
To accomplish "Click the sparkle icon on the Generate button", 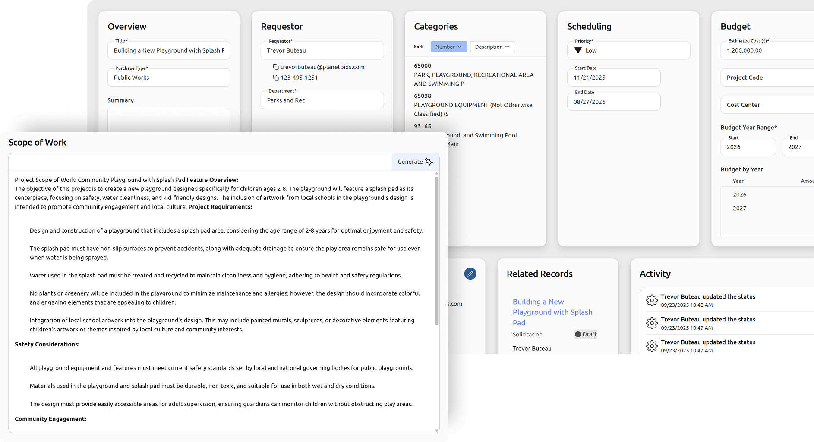I will 429,162.
